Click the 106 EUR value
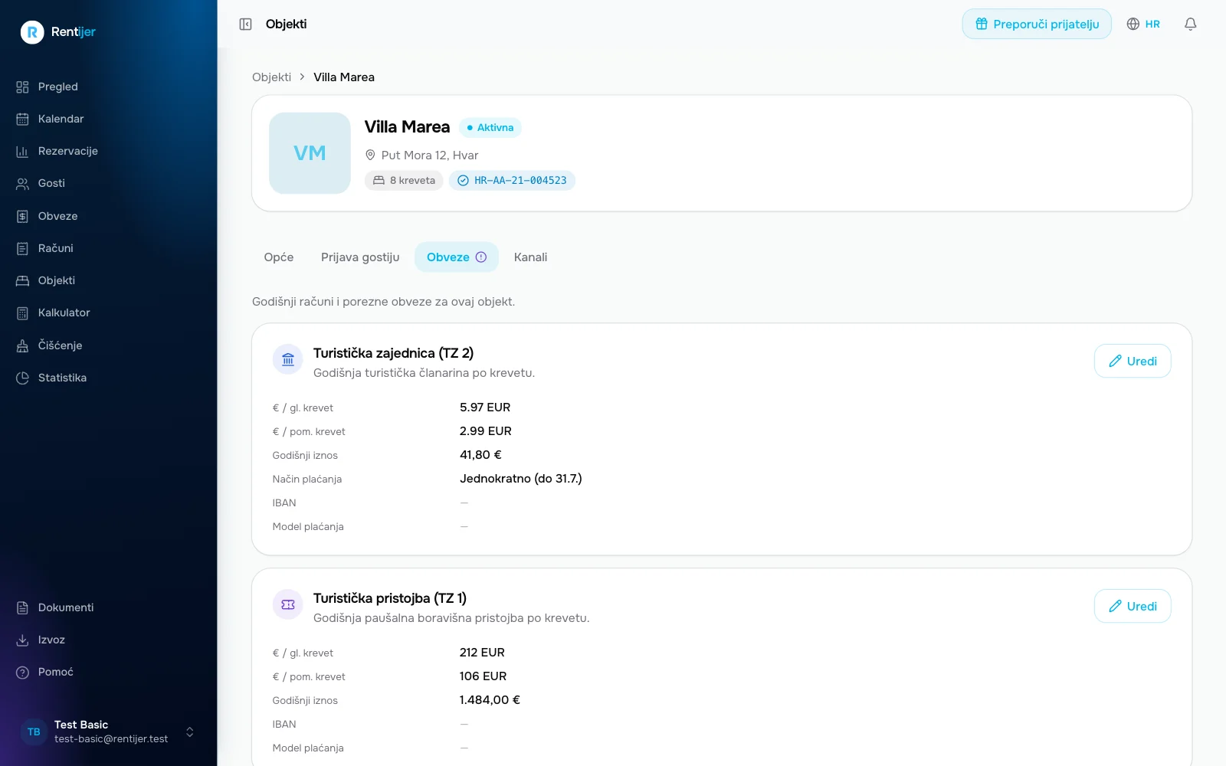The image size is (1226, 766). pos(483,676)
